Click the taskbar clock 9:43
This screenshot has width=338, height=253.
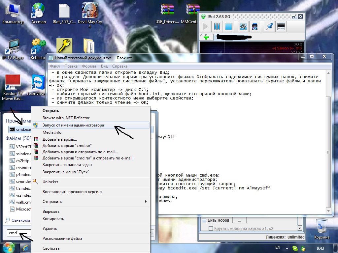point(321,248)
